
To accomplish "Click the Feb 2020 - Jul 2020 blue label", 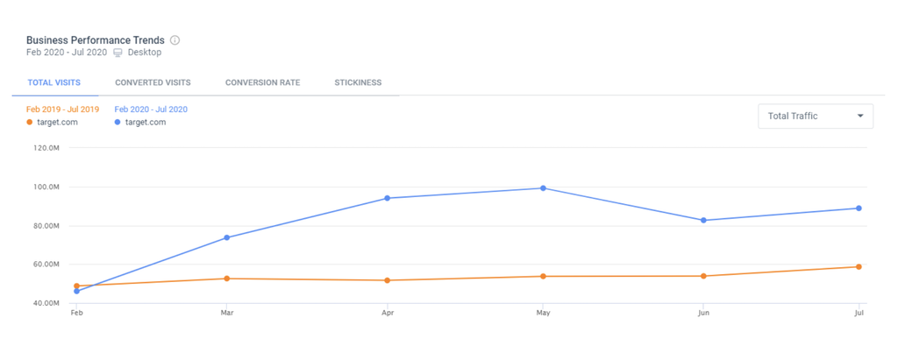I will click(151, 109).
